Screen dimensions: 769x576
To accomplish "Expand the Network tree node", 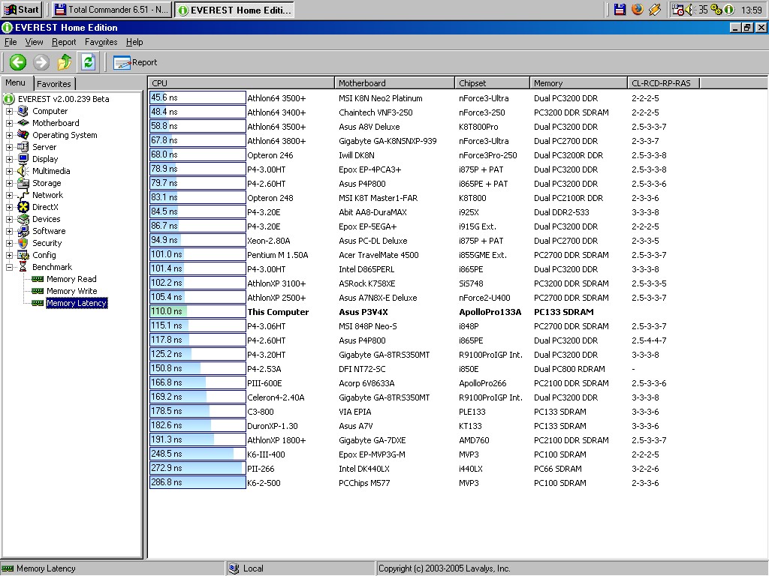I will coord(9,195).
